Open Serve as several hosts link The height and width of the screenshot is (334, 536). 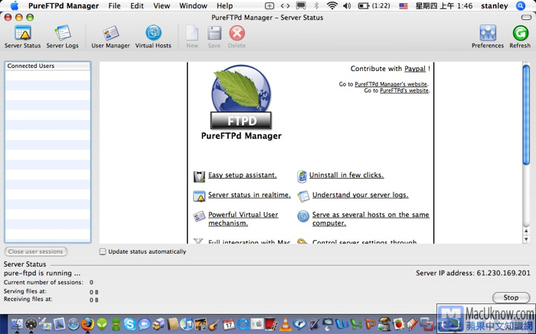click(371, 219)
